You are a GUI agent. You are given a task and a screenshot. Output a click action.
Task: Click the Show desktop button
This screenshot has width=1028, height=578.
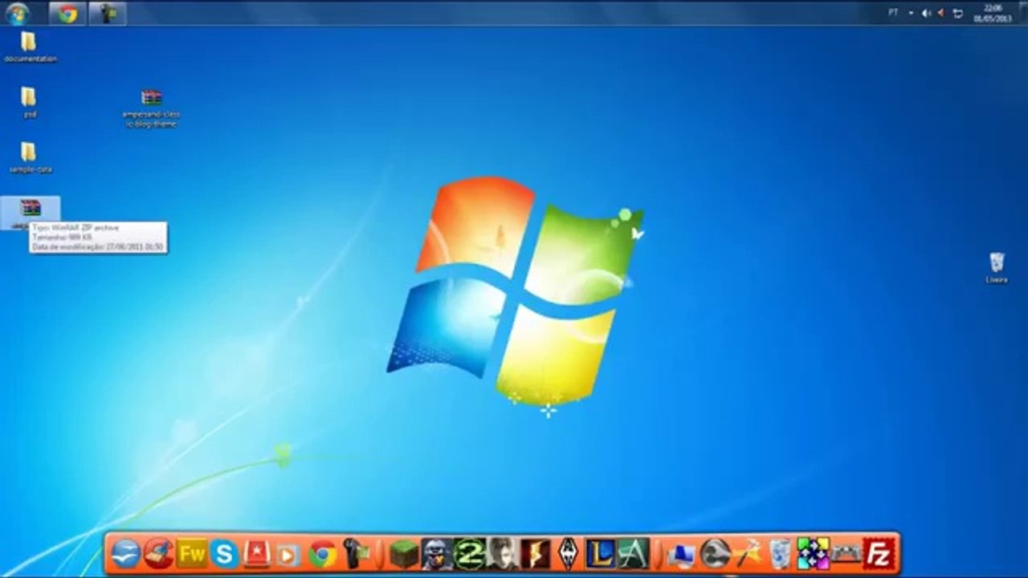(1022, 13)
